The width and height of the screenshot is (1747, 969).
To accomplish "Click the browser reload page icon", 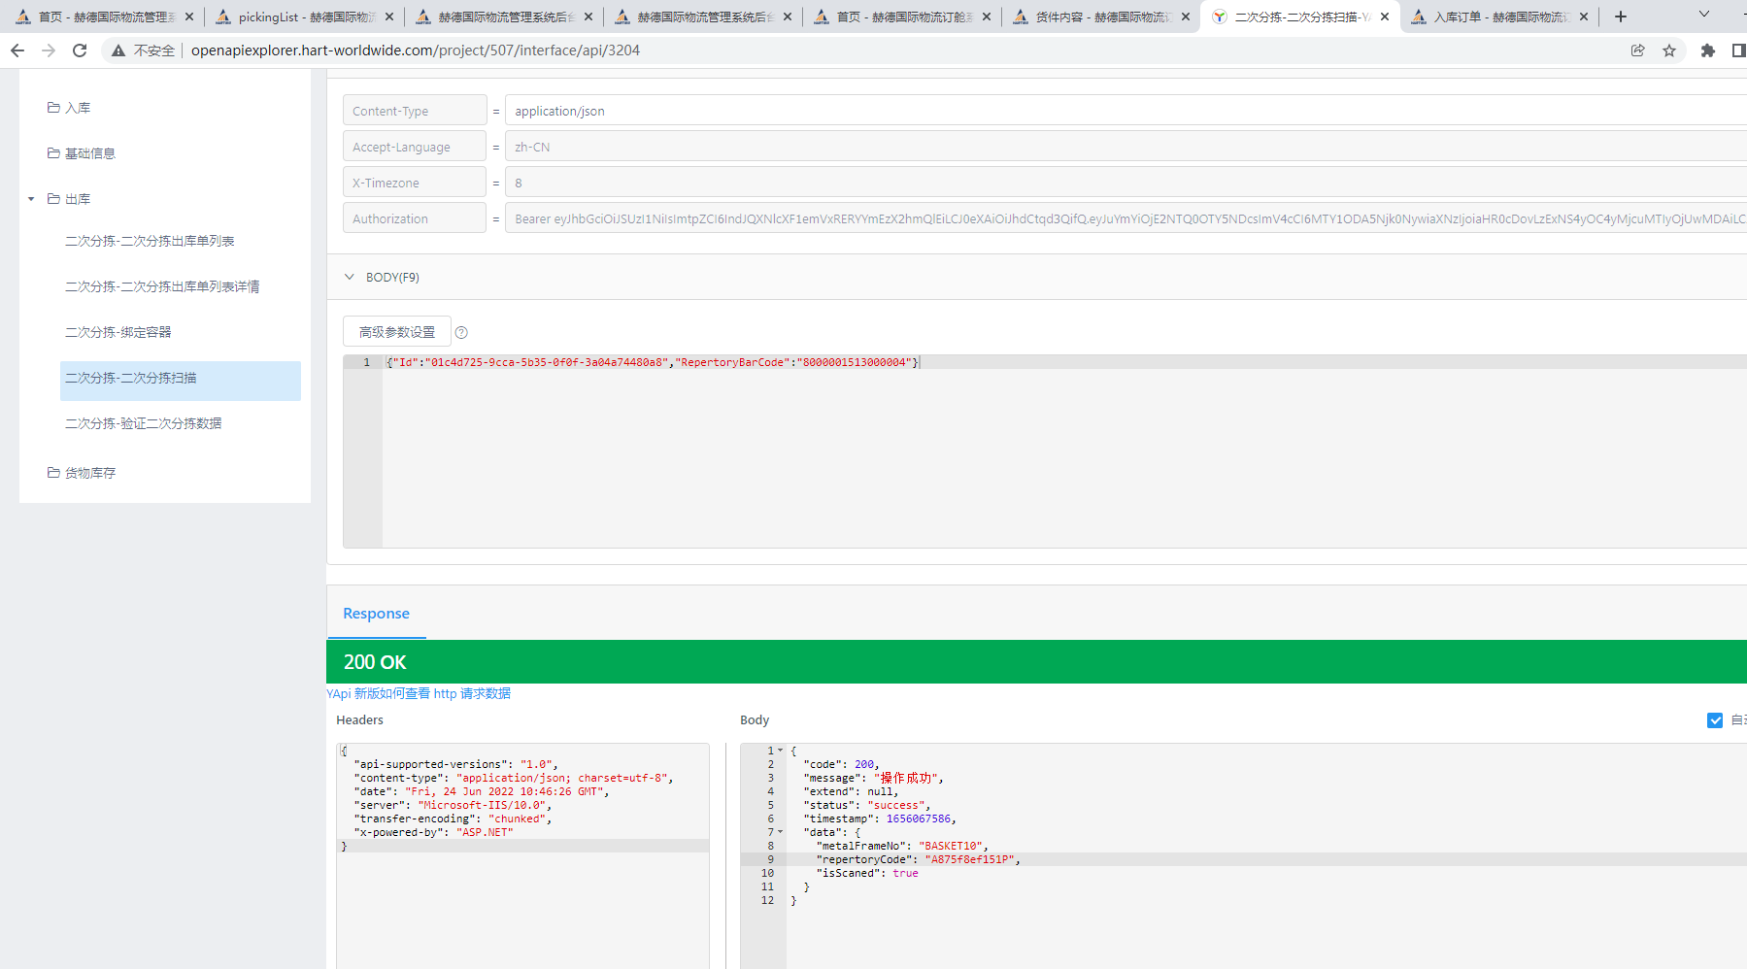I will (x=80, y=50).
